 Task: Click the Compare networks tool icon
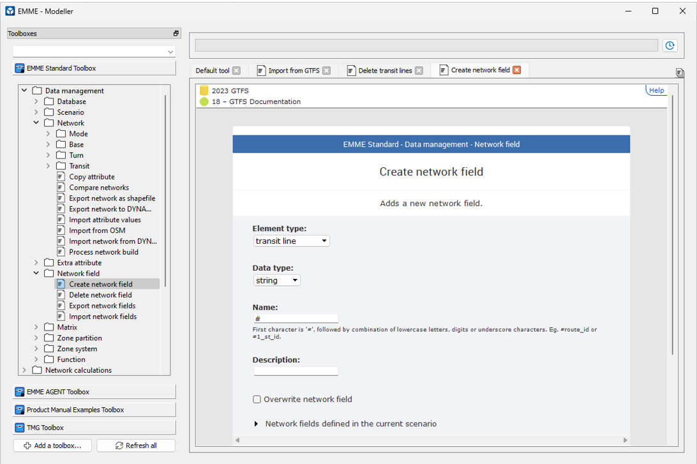pyautogui.click(x=61, y=188)
